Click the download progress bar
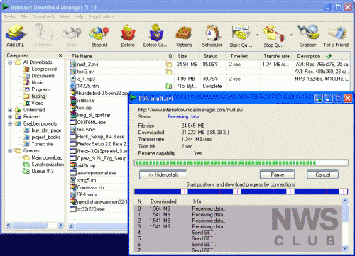The width and height of the screenshot is (355, 256). 241,163
